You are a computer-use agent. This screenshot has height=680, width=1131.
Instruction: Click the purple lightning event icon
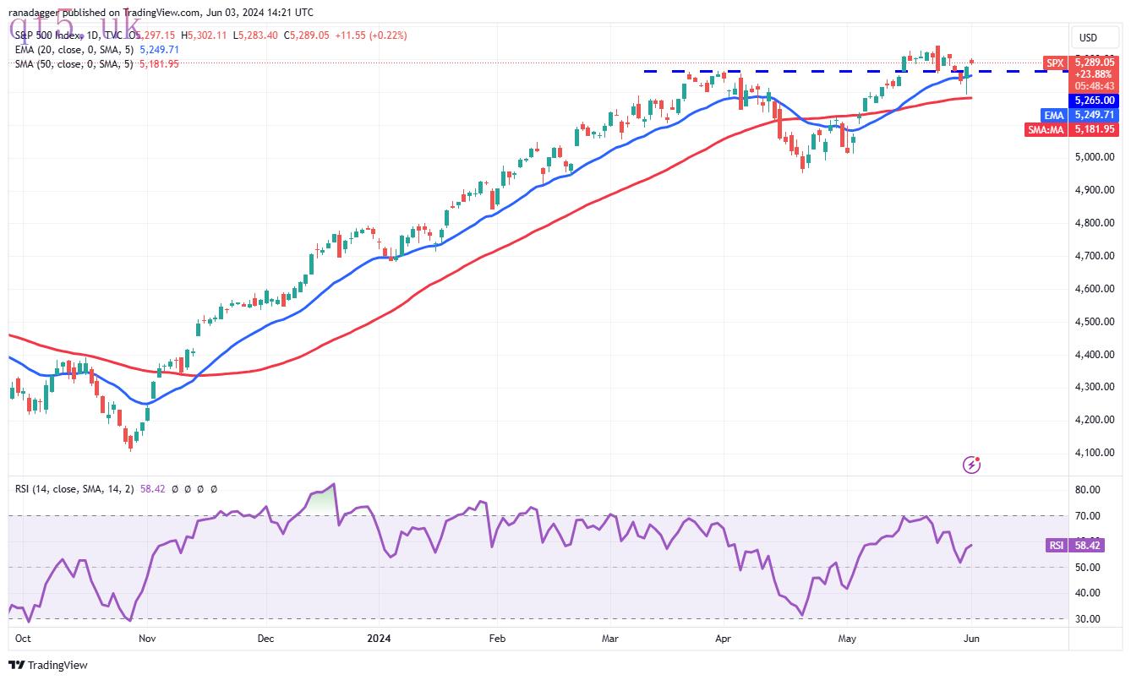coord(972,464)
